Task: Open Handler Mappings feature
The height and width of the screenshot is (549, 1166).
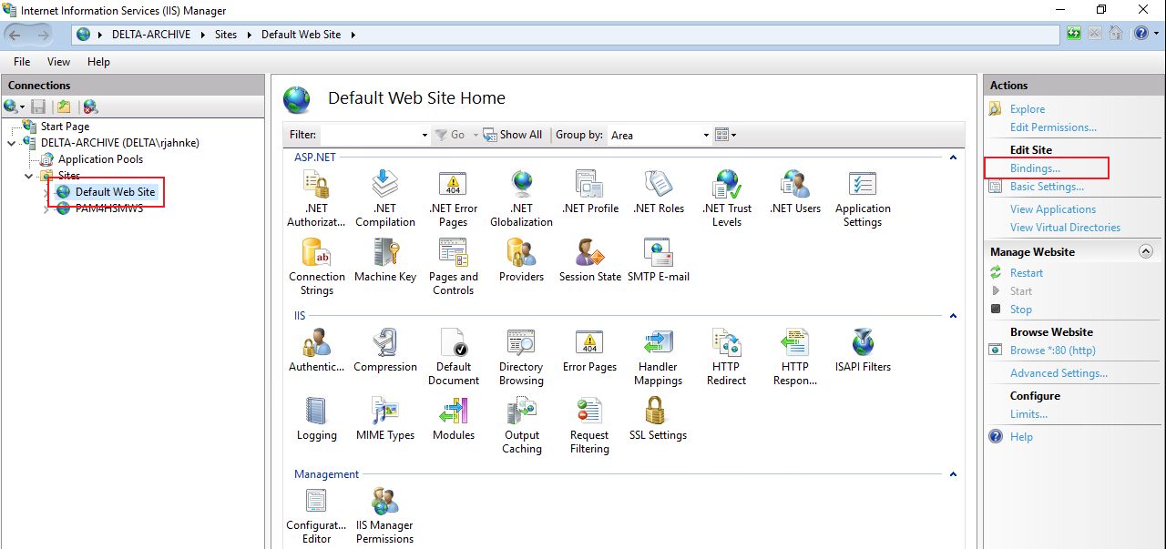Action: (x=659, y=357)
